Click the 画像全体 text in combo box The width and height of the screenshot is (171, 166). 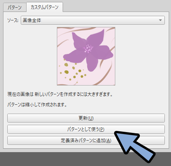(x=32, y=20)
